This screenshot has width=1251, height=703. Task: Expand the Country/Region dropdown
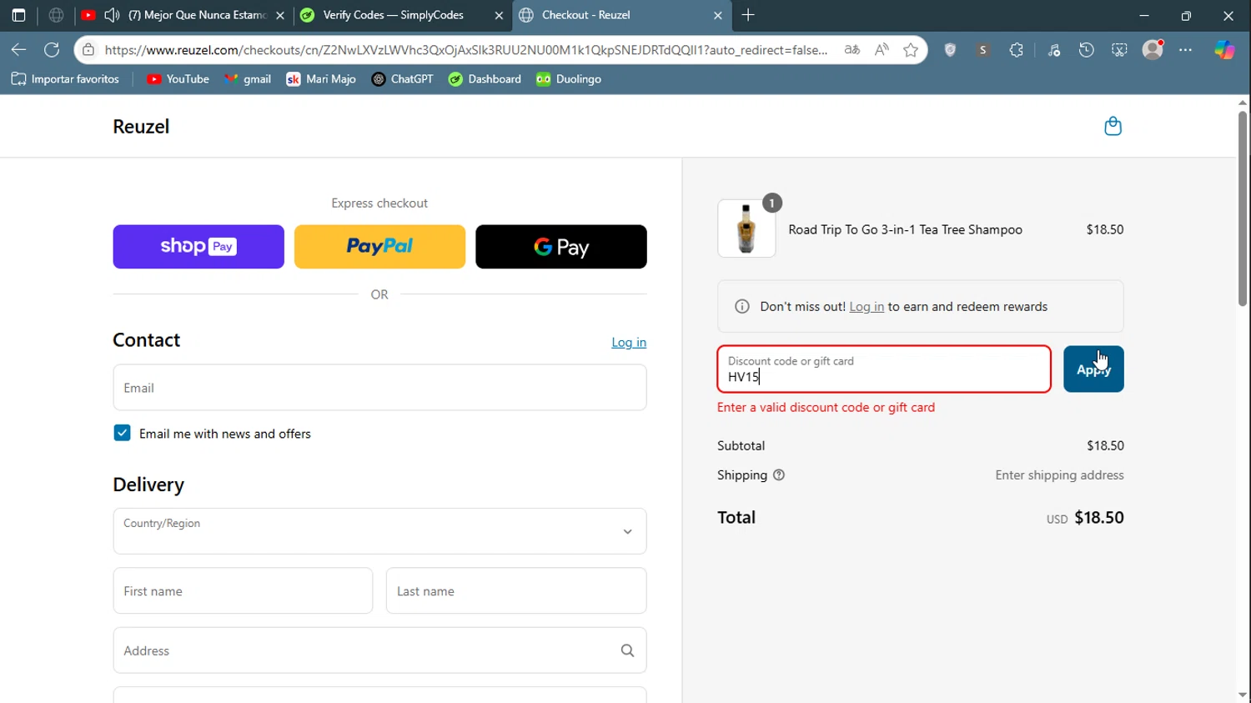(379, 531)
